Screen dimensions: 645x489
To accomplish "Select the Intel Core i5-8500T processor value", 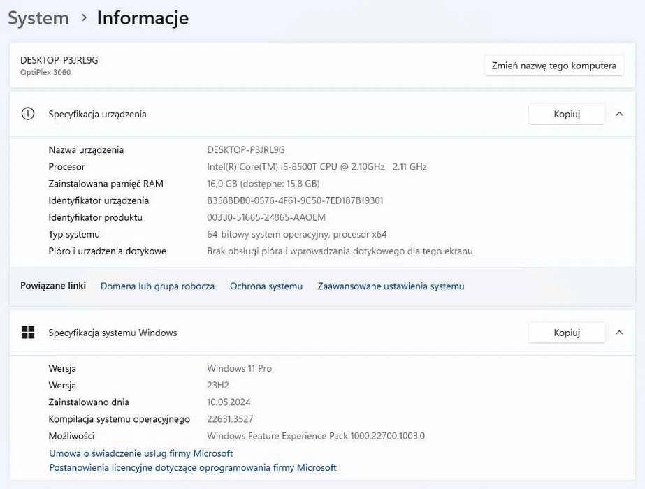I will tap(317, 166).
